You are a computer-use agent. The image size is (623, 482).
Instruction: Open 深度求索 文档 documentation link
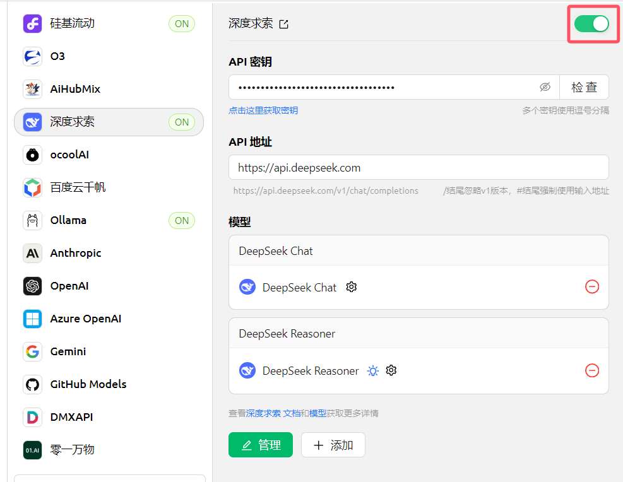pyautogui.click(x=273, y=413)
